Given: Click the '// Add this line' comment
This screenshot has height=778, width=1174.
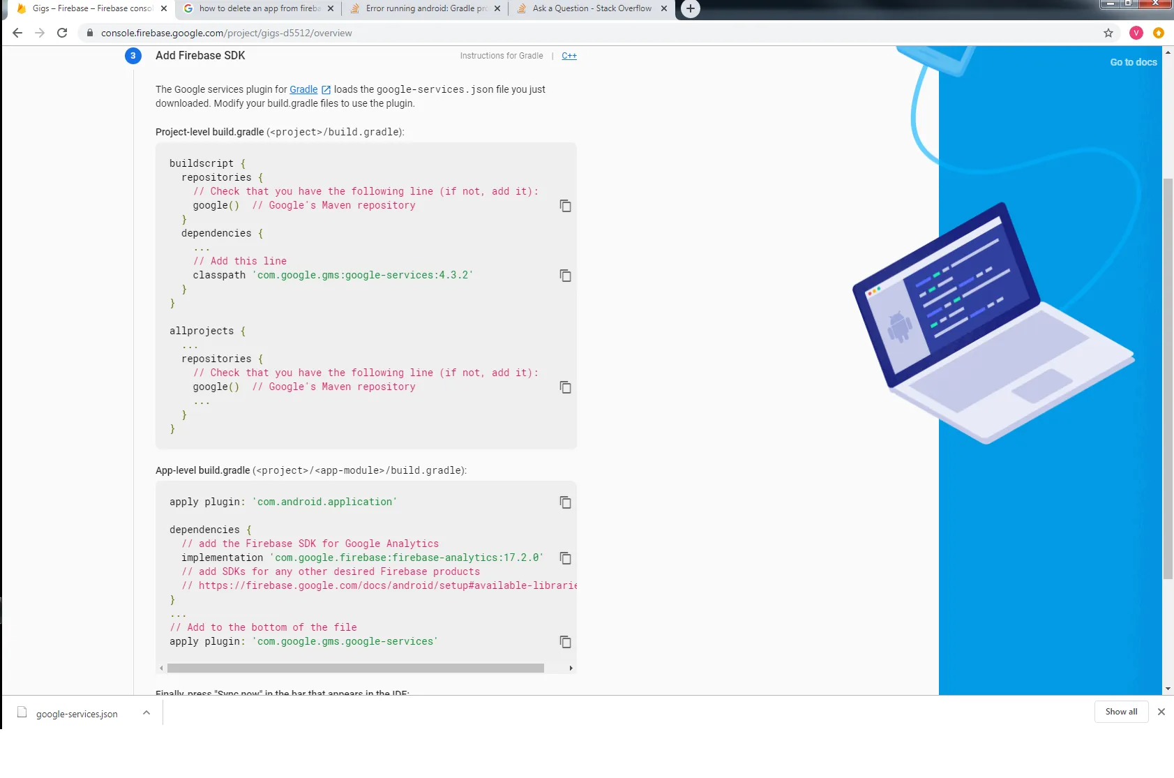Looking at the screenshot, I should (x=240, y=261).
